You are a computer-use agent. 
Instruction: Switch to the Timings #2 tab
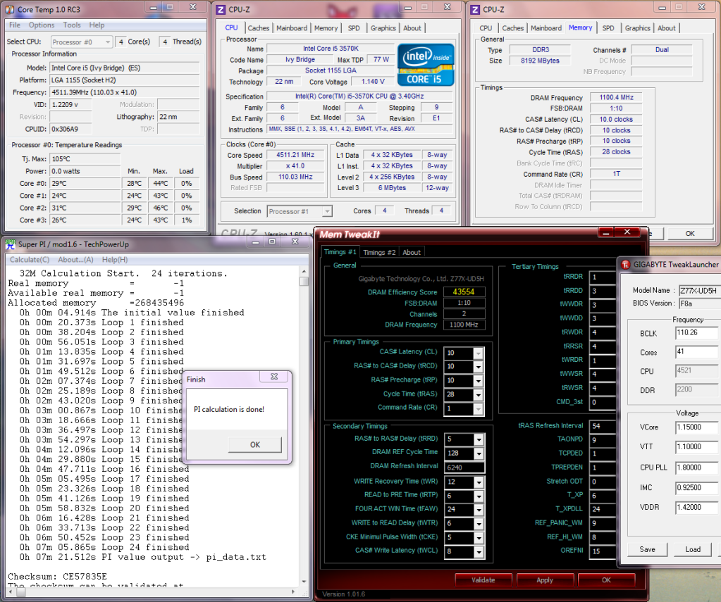379,252
